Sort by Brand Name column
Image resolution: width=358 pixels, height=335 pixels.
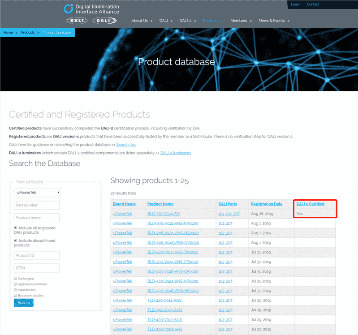(124, 204)
